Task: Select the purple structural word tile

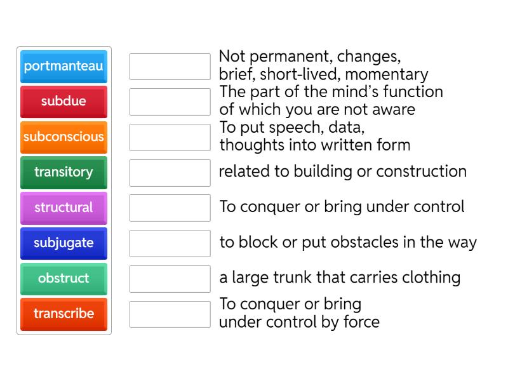Action: click(63, 208)
